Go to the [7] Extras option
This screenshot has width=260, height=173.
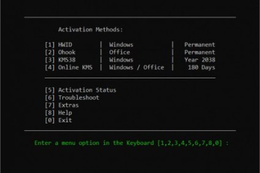(x=62, y=105)
